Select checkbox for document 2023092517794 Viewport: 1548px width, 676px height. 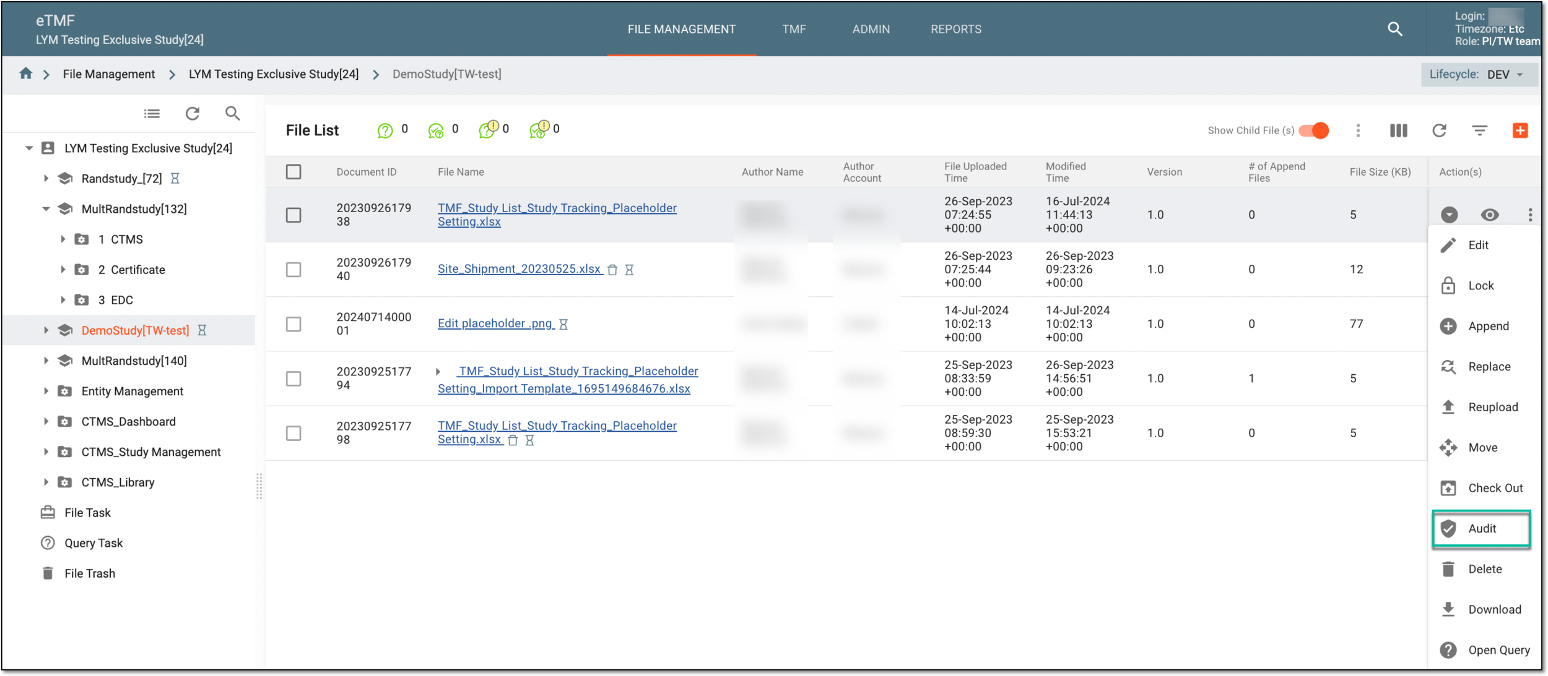(294, 379)
